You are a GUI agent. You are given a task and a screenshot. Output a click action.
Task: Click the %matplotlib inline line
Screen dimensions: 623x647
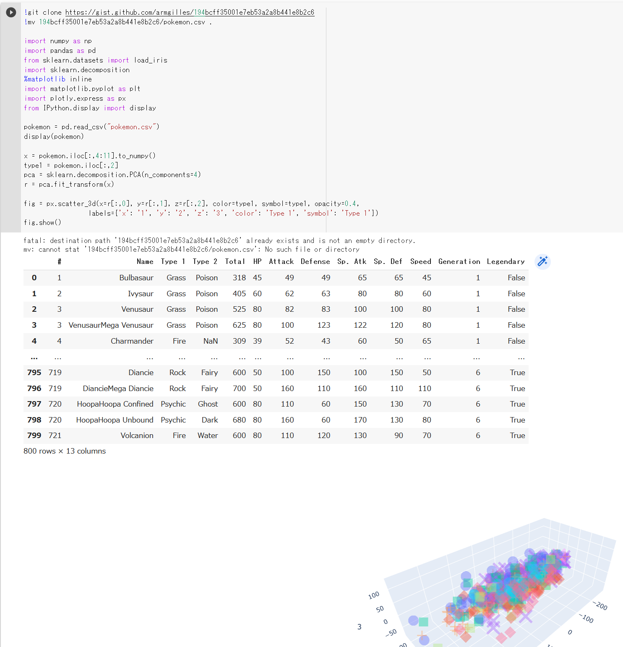click(x=58, y=79)
